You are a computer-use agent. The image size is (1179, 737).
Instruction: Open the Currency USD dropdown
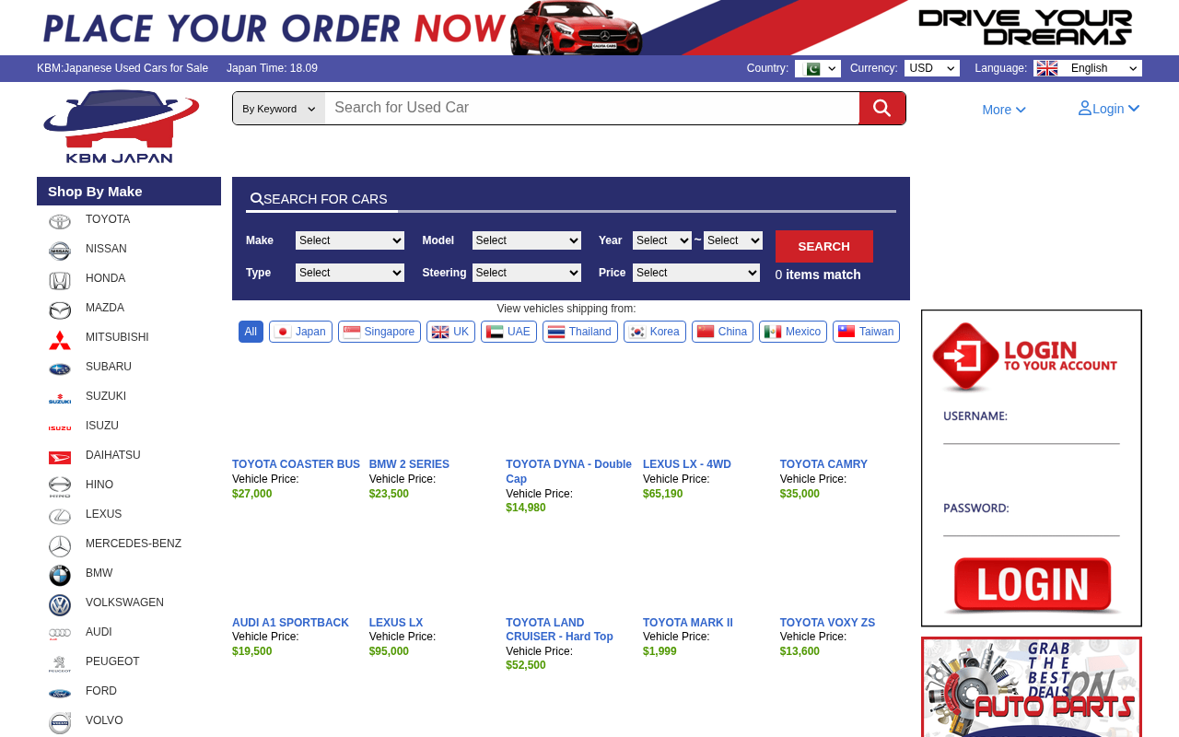932,68
